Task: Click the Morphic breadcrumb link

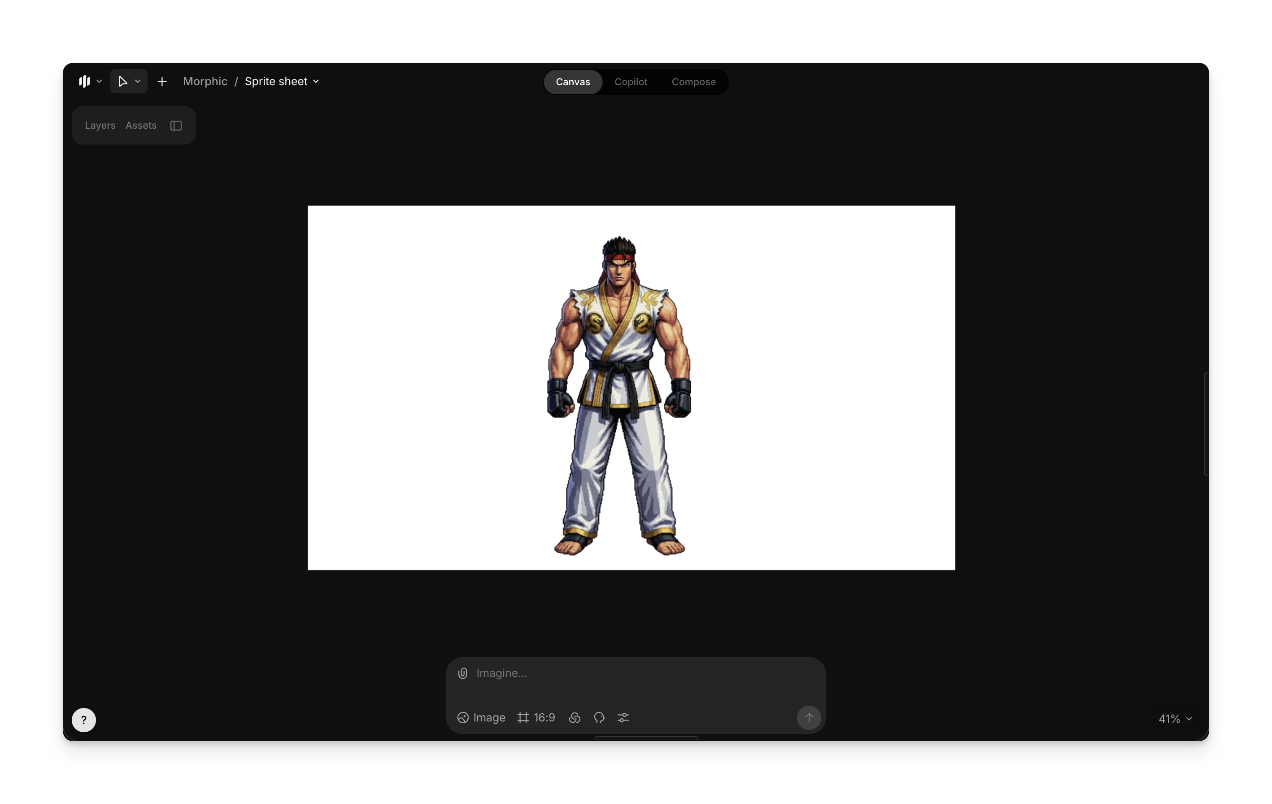Action: pos(205,81)
